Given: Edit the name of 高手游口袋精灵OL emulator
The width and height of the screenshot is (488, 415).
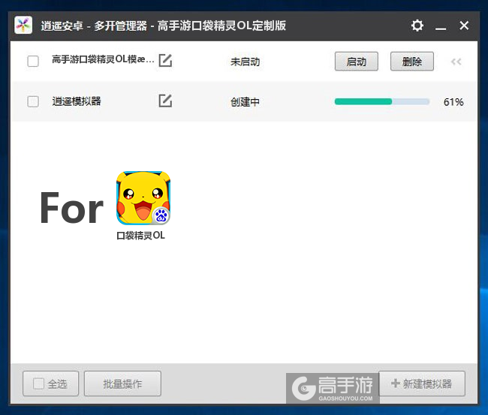Looking at the screenshot, I should coord(165,60).
